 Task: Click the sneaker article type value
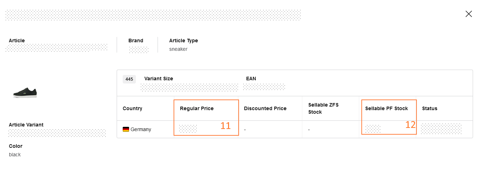pos(178,49)
